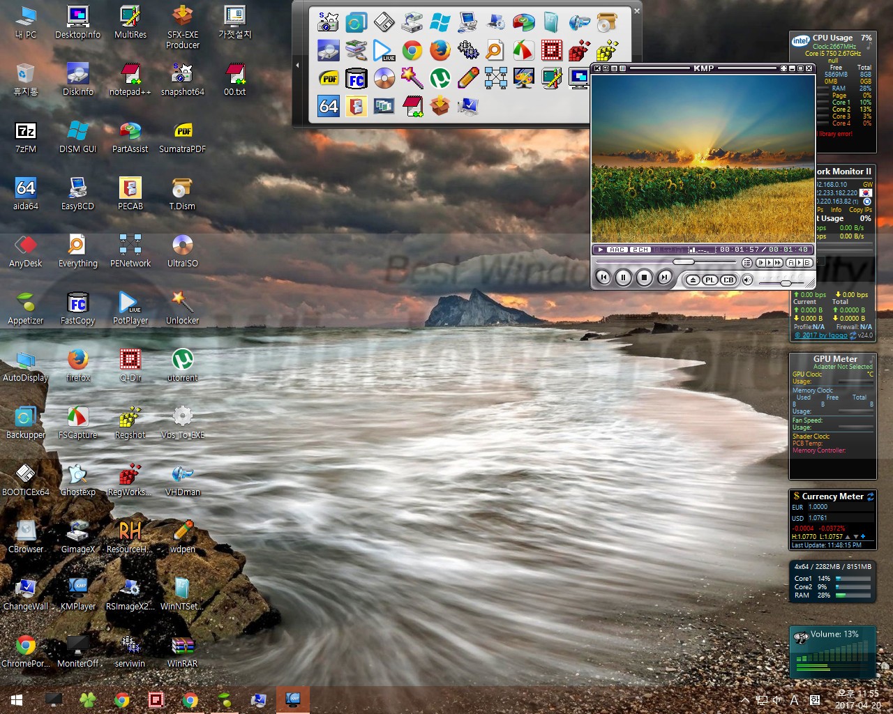
Task: Stop the video in KMPlayer
Action: coord(644,278)
